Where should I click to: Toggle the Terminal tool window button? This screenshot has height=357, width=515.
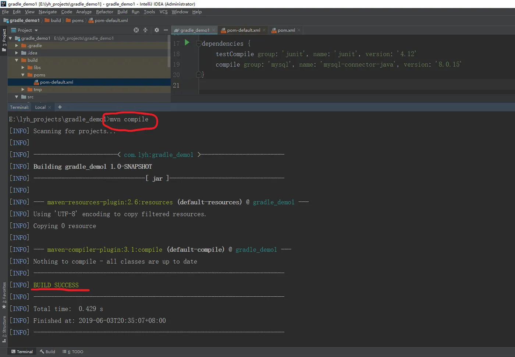coord(22,352)
